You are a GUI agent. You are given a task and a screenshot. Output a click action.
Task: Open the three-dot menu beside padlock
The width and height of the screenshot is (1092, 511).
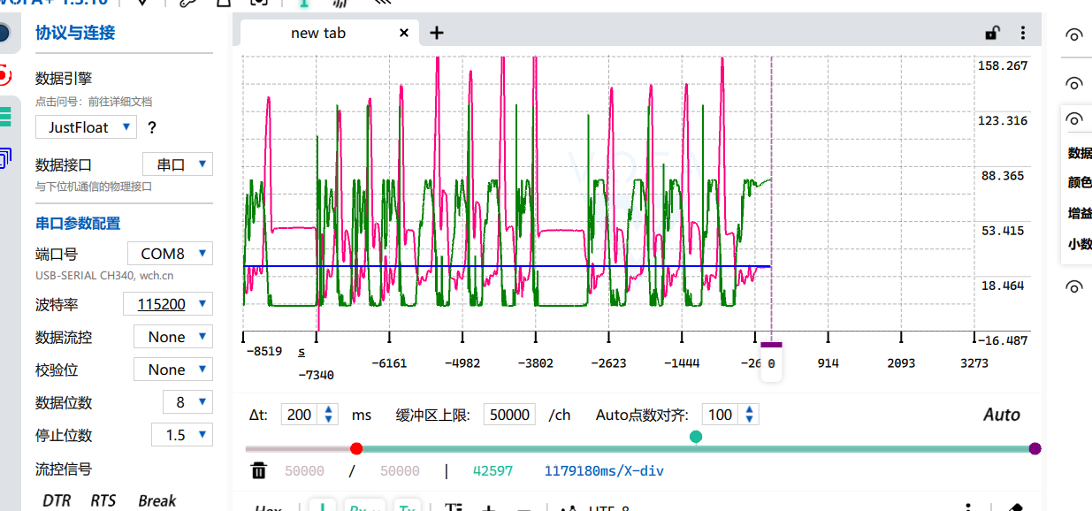(1023, 33)
